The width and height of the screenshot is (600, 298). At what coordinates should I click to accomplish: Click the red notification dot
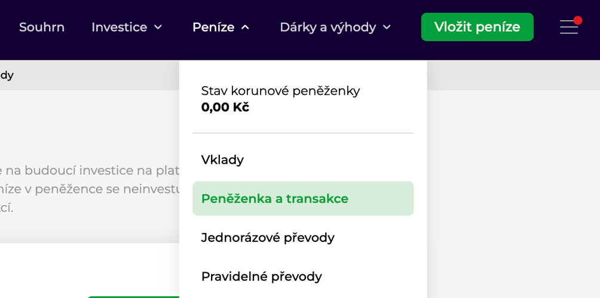(x=577, y=20)
